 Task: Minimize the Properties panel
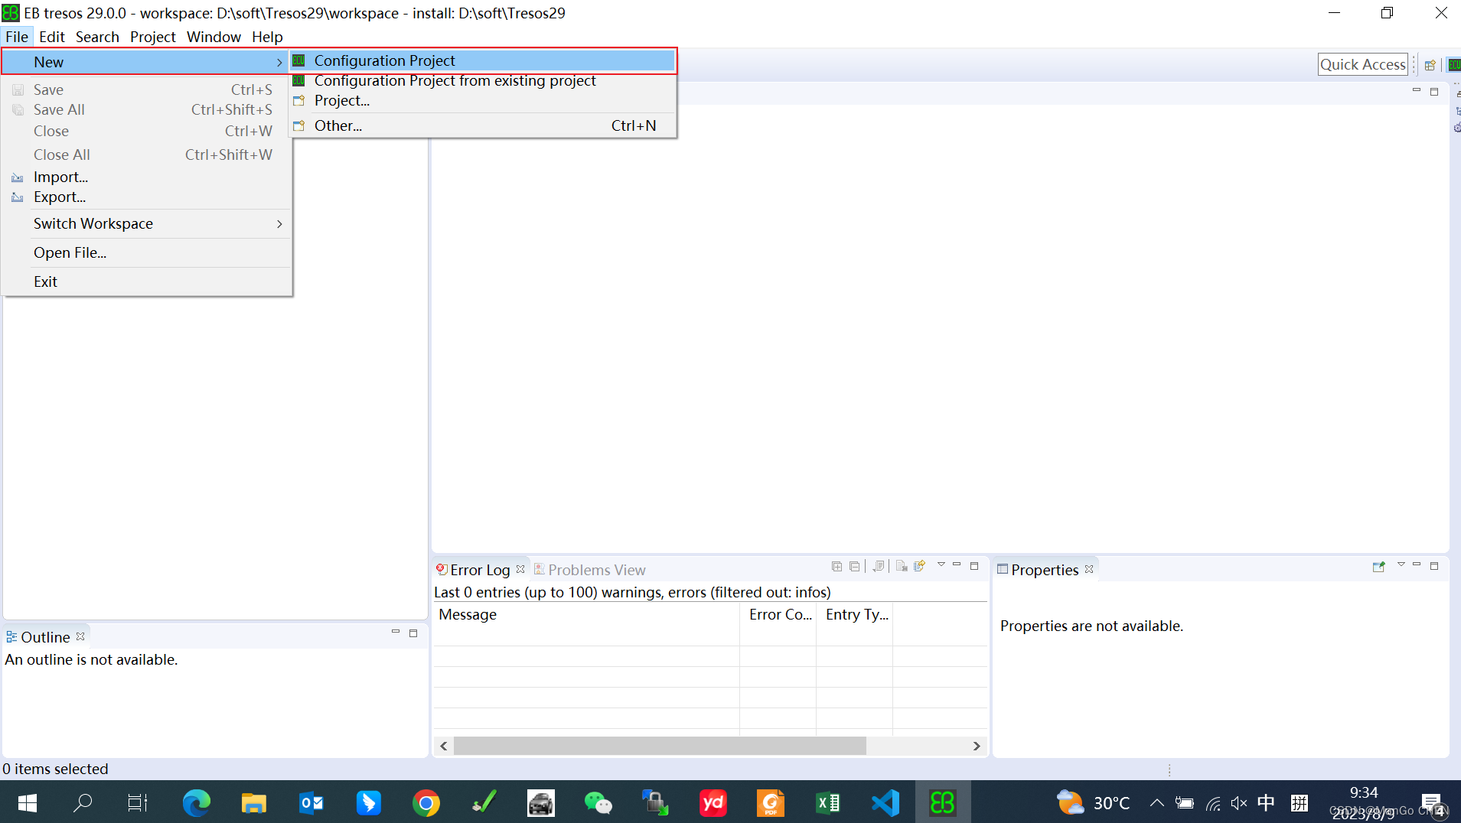1417,565
